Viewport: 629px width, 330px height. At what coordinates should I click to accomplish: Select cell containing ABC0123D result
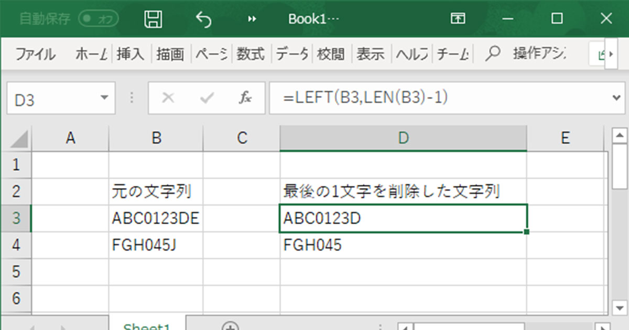pyautogui.click(x=403, y=218)
